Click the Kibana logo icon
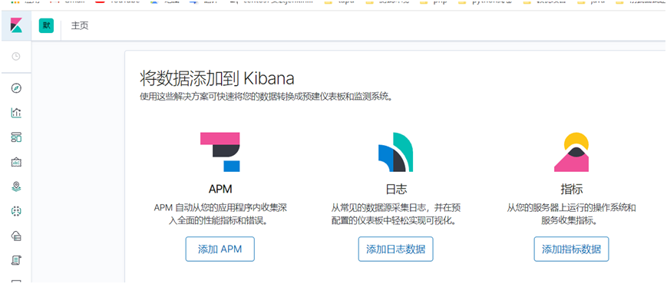 coord(16,25)
